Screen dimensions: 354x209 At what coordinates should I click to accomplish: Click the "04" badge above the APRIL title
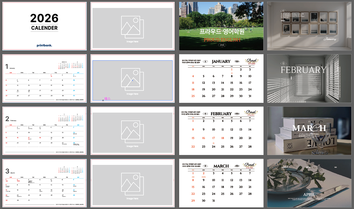pos(309,190)
